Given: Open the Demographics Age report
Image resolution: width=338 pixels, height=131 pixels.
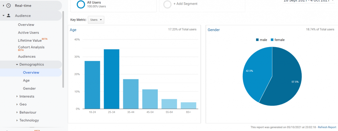Looking at the screenshot, I should (26, 80).
